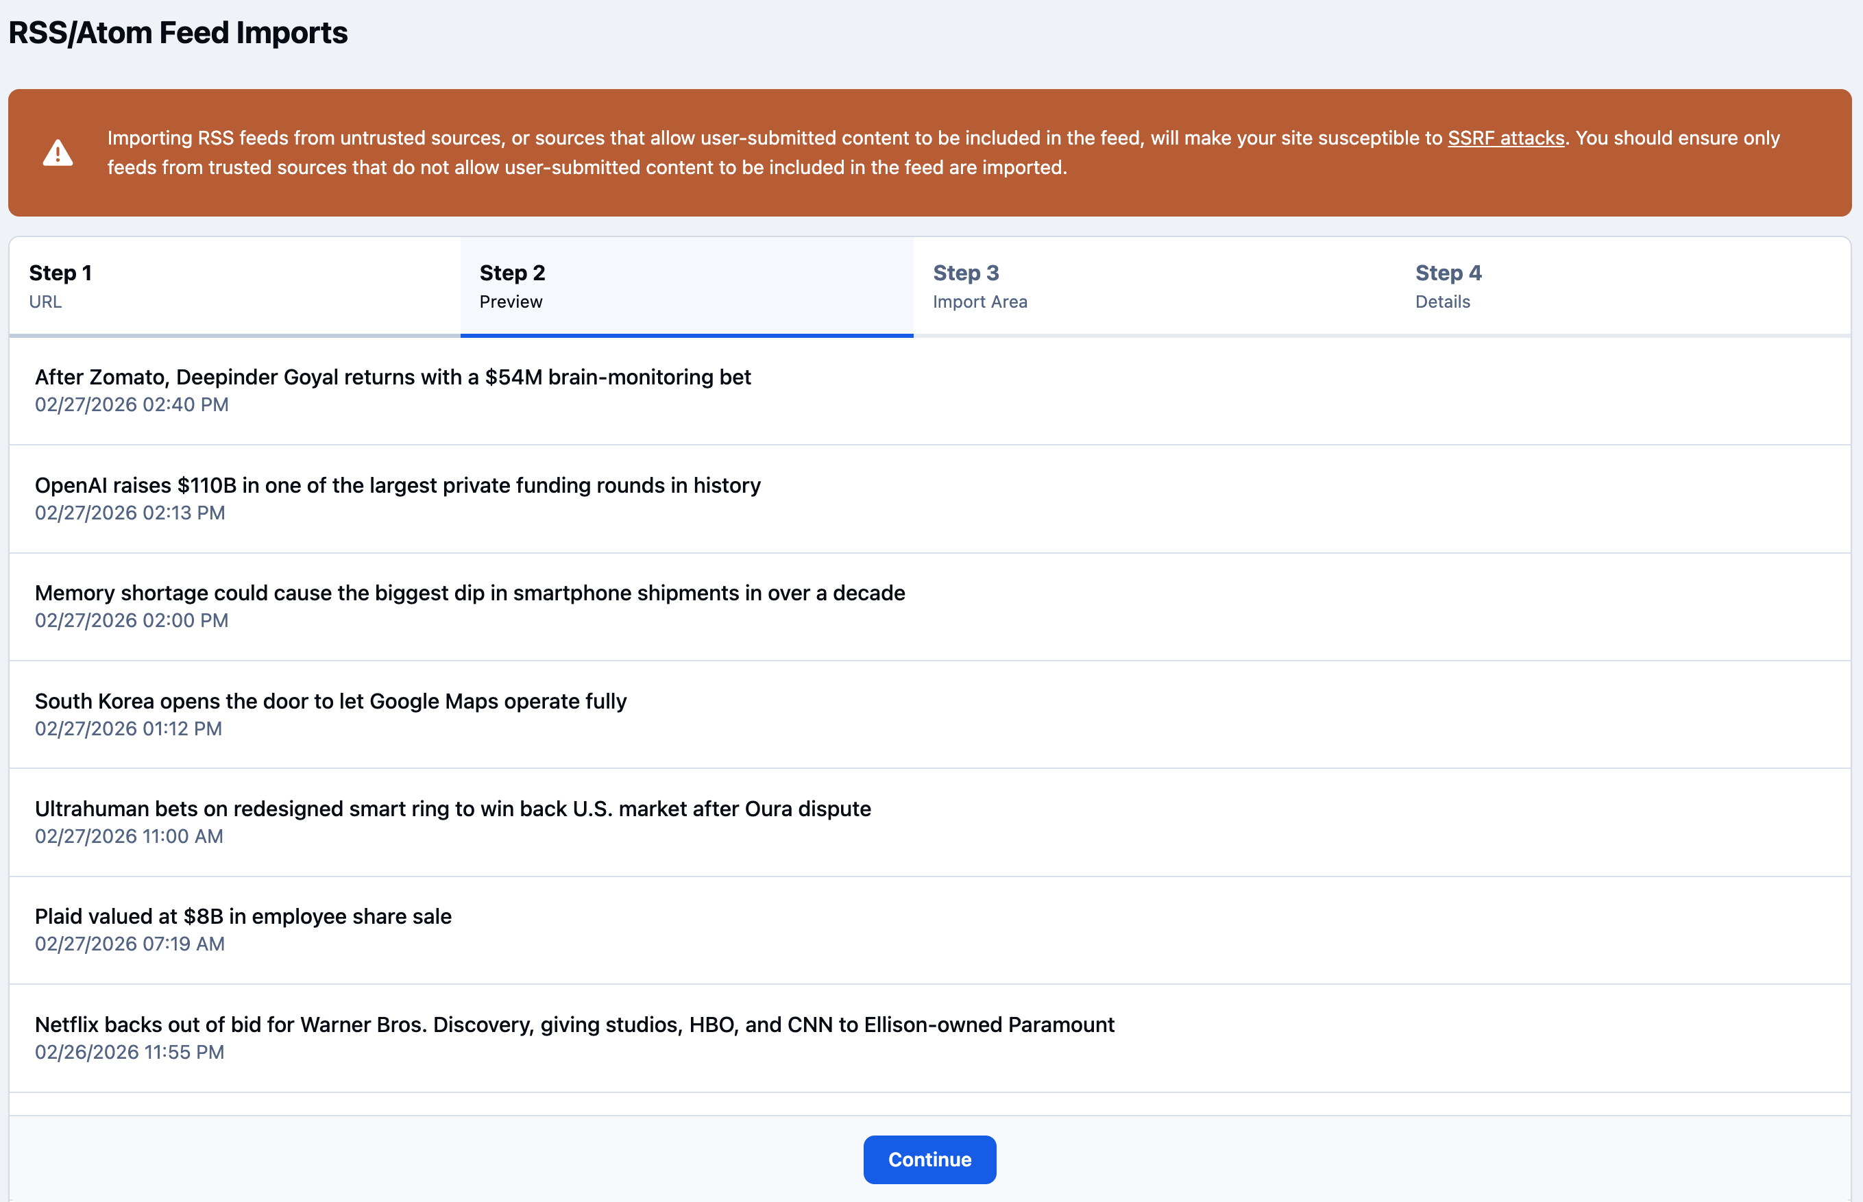
Task: Click the 02/26/2026 11:55 PM timestamp
Action: coord(130,1052)
